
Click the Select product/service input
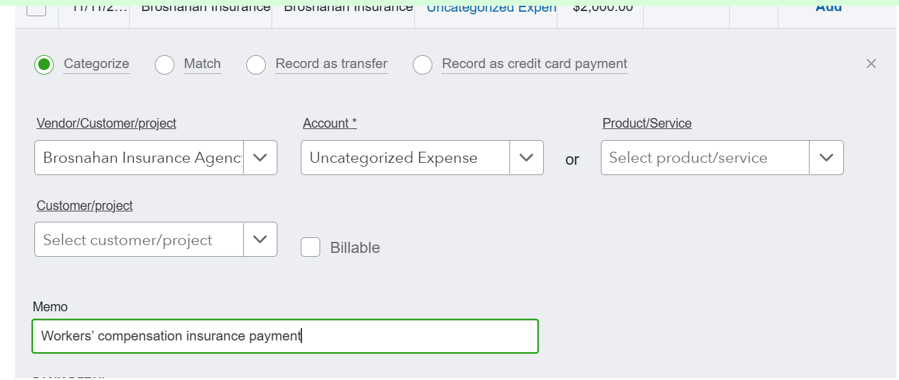pyautogui.click(x=705, y=158)
